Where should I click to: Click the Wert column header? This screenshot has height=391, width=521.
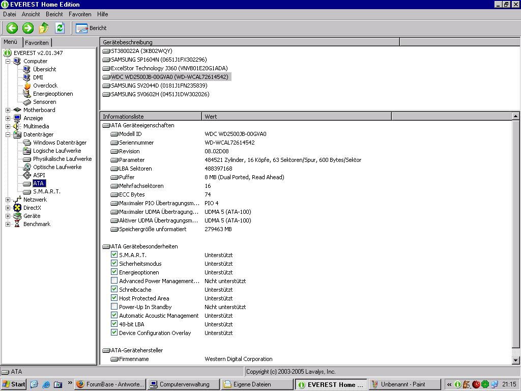click(x=297, y=117)
